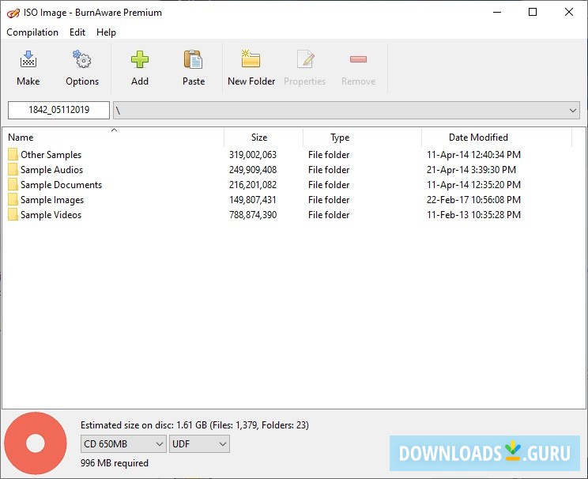Click the date 11-Apr-14 12:35:20 PM

[x=473, y=185]
